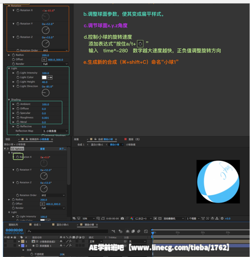Switch to the 渲染队列 render queue tab

click(x=13, y=225)
